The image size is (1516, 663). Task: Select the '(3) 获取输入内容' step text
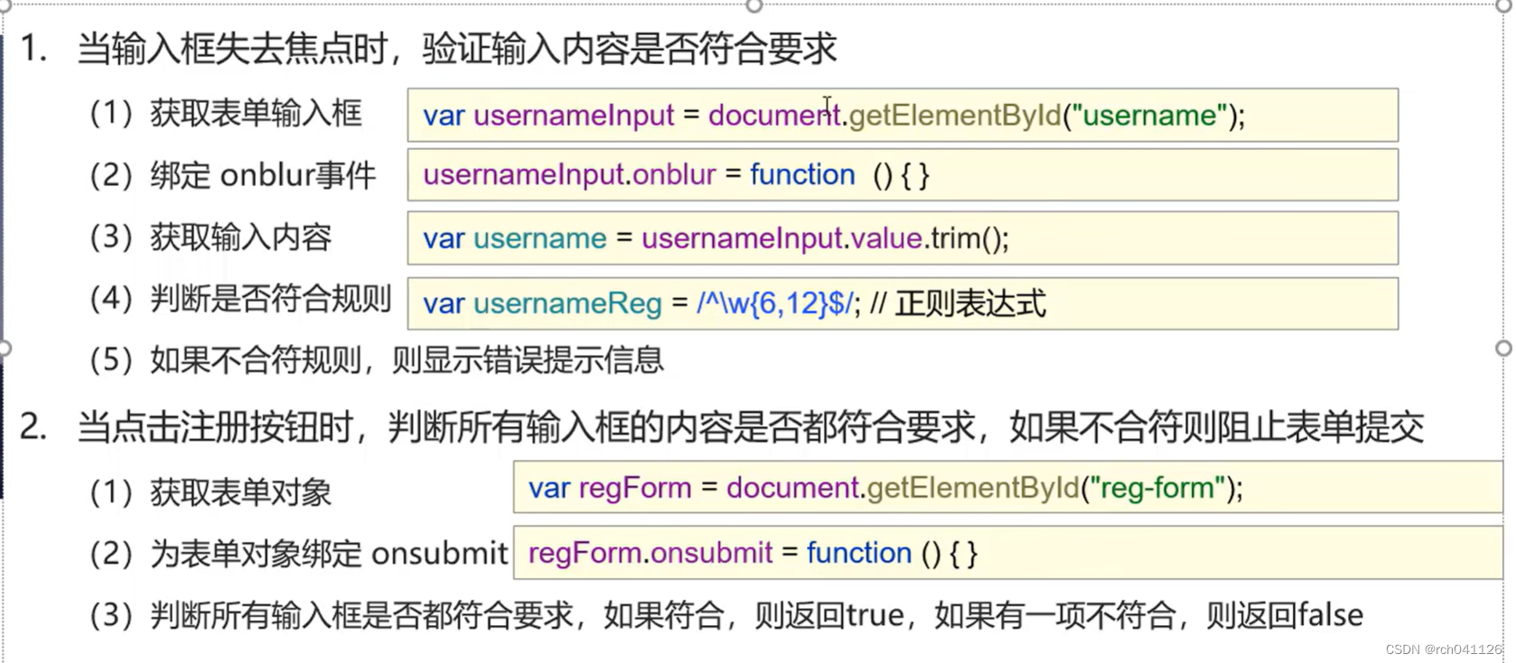[x=210, y=238]
